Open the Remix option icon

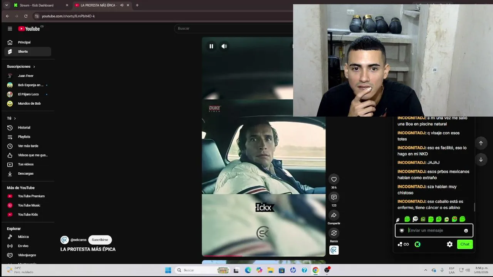(x=334, y=233)
